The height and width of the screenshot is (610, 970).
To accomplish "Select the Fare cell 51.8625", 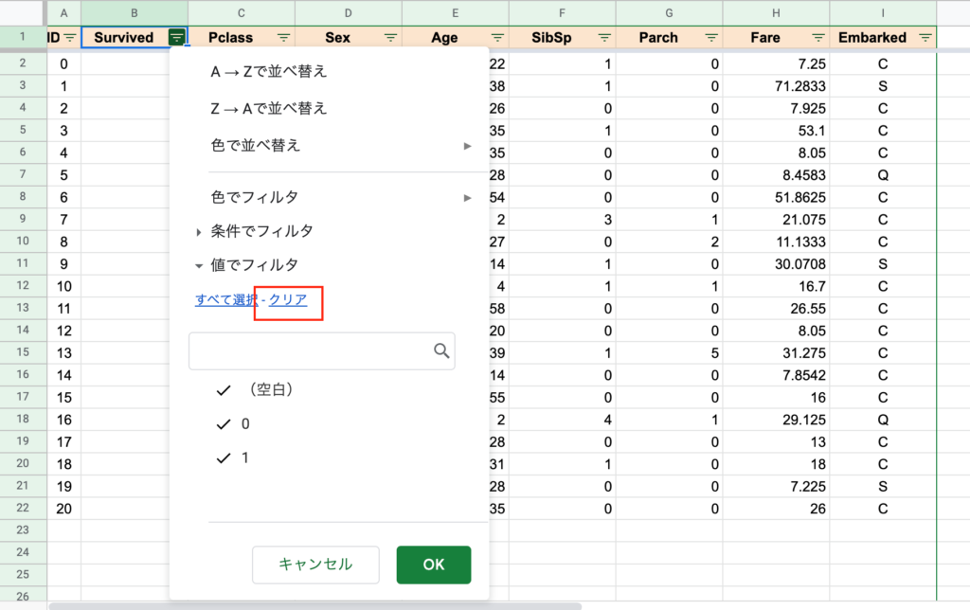I will tap(776, 197).
